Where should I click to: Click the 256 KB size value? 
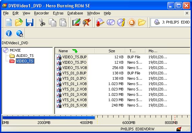[118, 68]
